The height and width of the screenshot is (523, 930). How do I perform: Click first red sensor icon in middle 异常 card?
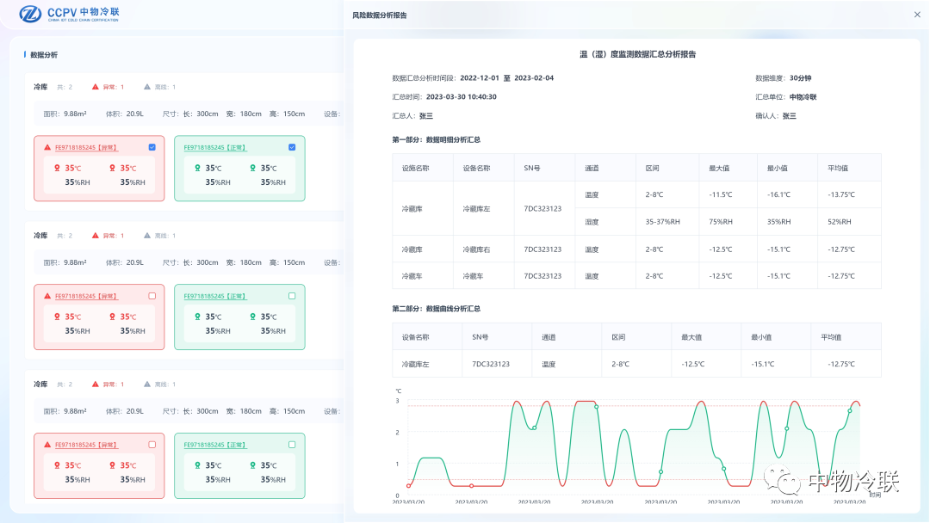point(57,317)
